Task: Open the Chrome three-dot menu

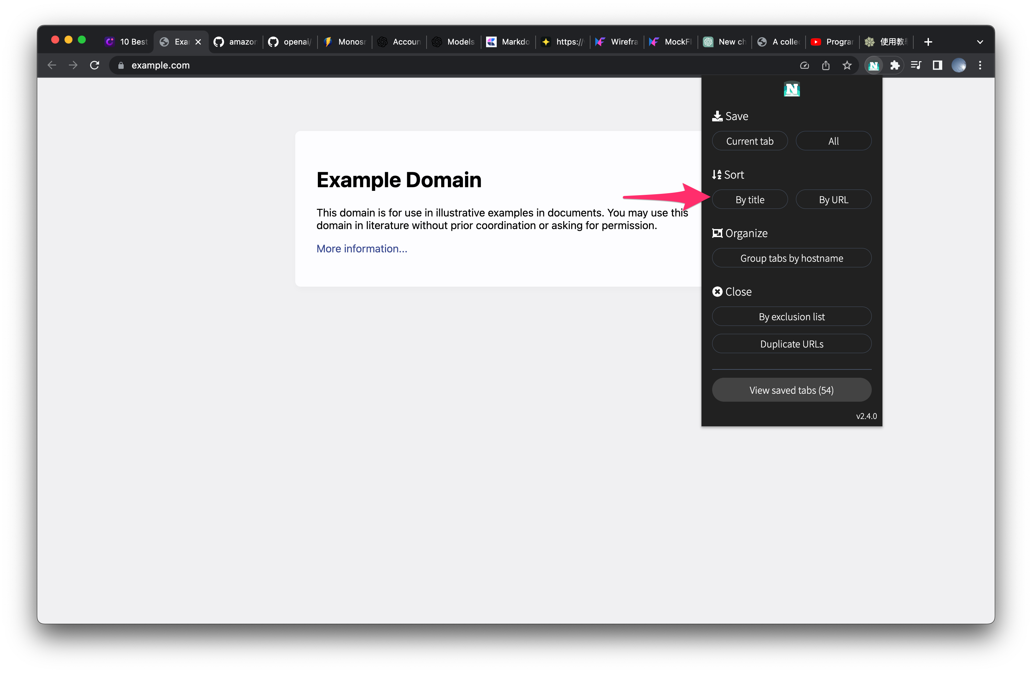Action: 980,66
